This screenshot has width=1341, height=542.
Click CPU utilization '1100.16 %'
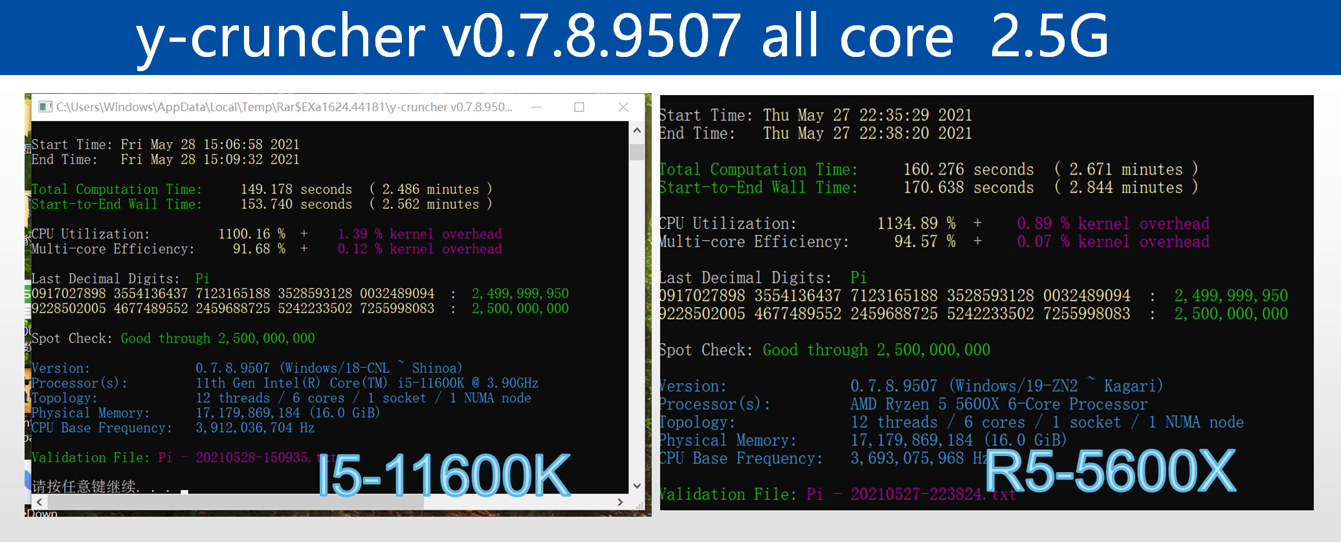(252, 234)
